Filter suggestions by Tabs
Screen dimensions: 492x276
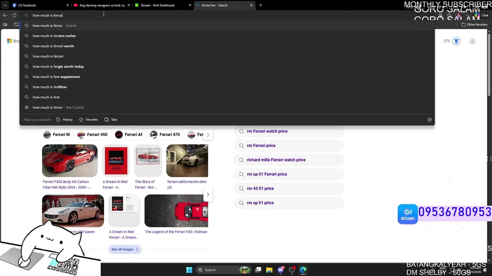111,120
